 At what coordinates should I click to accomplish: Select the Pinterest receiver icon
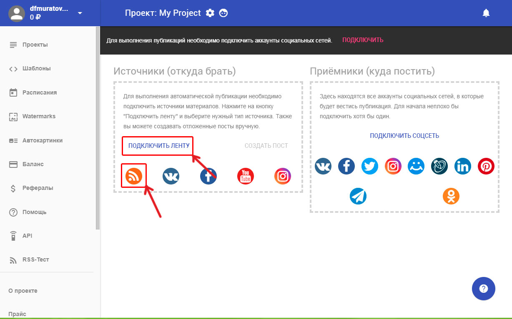[x=486, y=166]
